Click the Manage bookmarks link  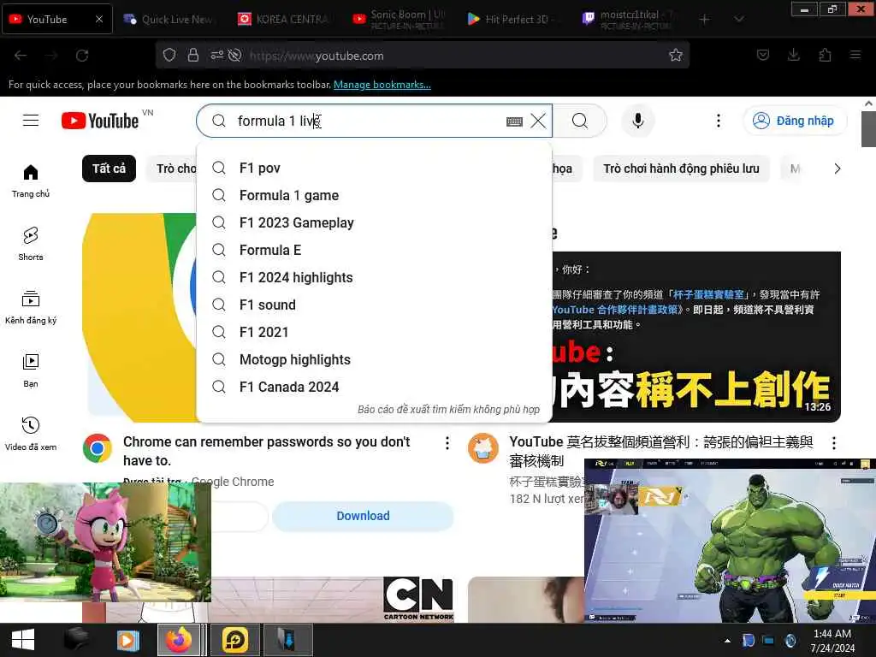[382, 85]
